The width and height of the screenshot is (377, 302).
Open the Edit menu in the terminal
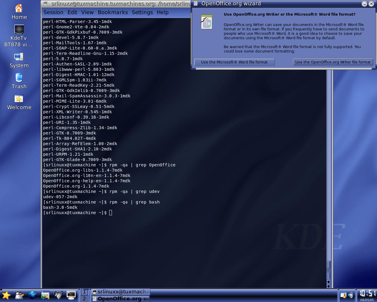click(72, 12)
